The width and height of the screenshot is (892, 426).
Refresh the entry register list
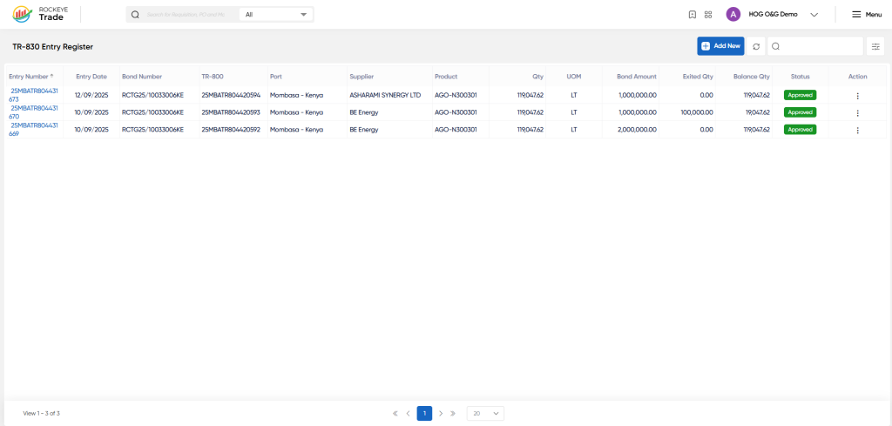click(x=756, y=46)
